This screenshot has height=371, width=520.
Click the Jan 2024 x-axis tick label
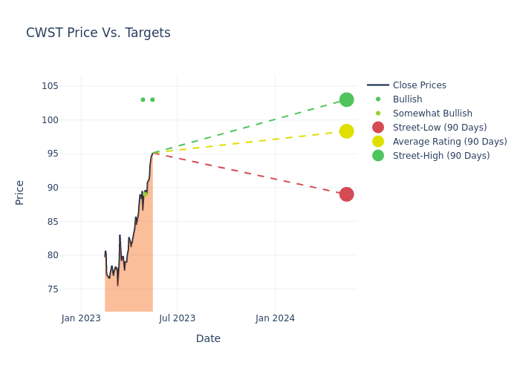click(x=275, y=318)
